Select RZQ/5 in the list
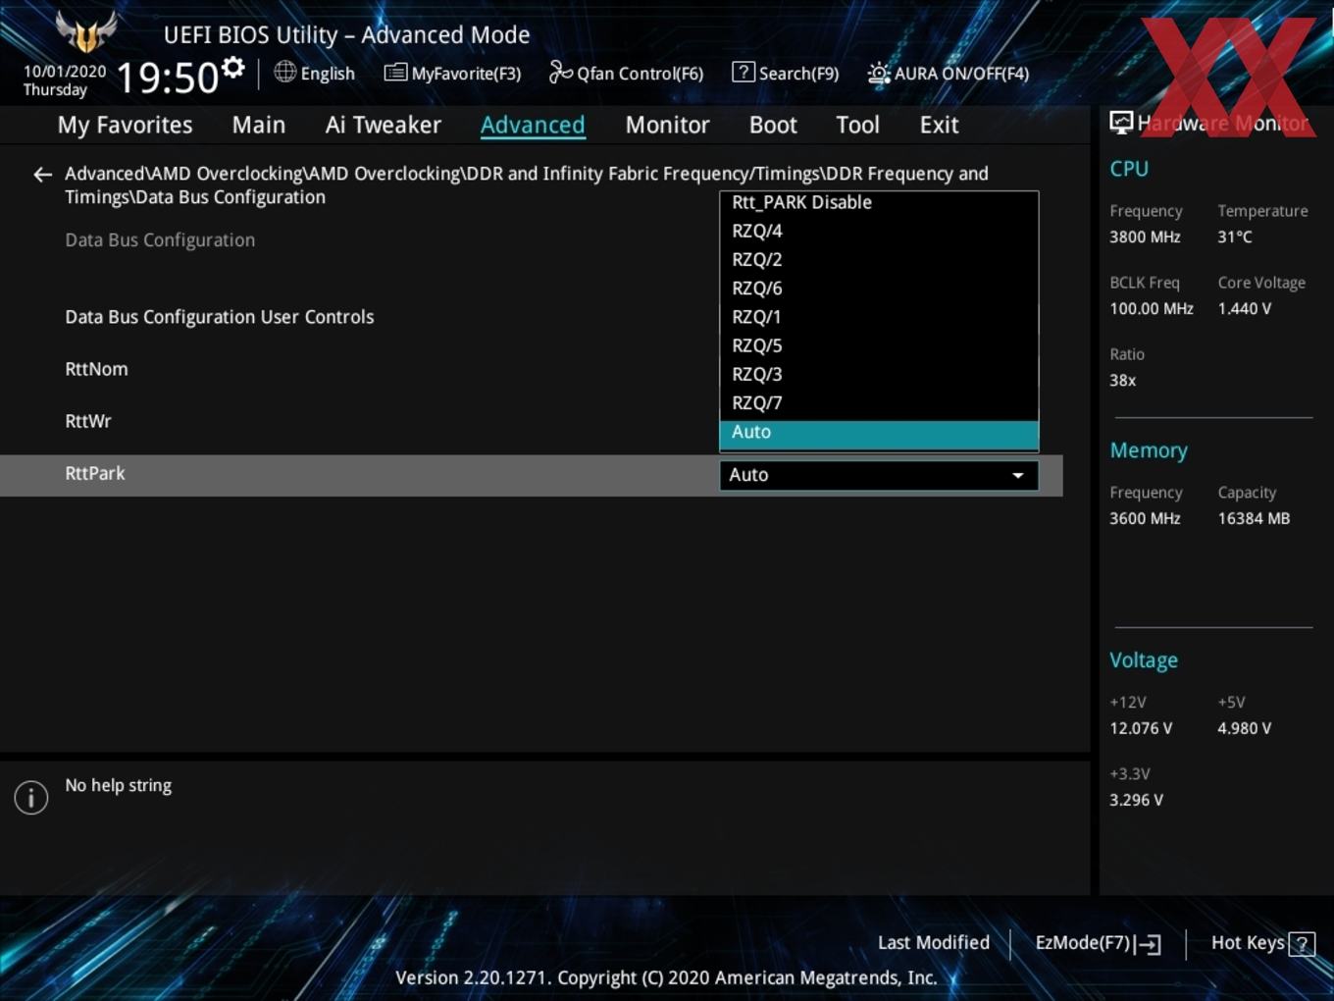 (879, 345)
